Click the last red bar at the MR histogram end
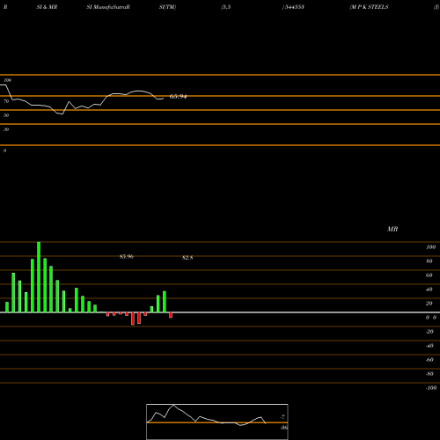440x440 pixels. pos(171,315)
